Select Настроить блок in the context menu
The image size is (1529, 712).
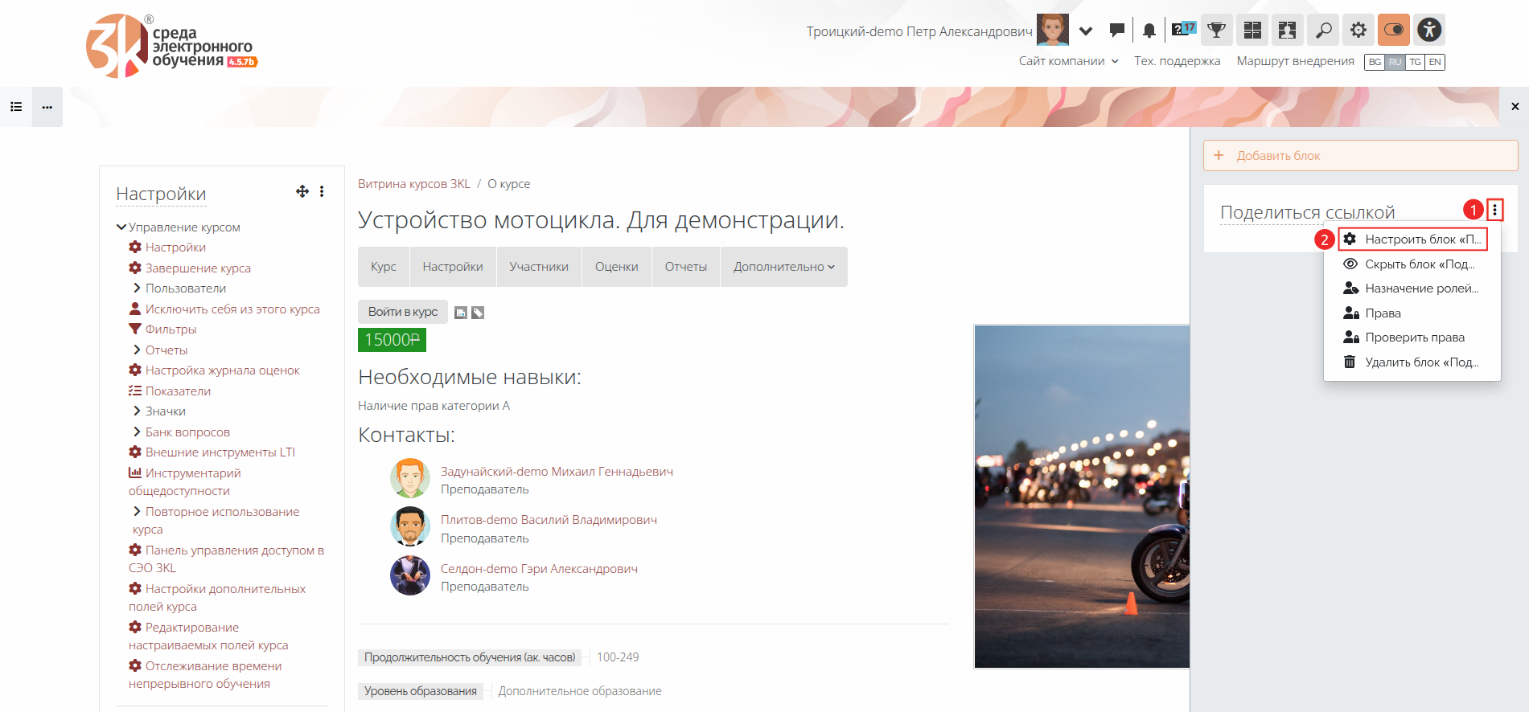coord(1413,239)
